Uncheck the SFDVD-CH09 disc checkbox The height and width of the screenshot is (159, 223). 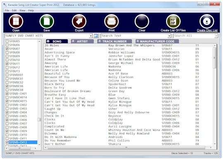7,131
